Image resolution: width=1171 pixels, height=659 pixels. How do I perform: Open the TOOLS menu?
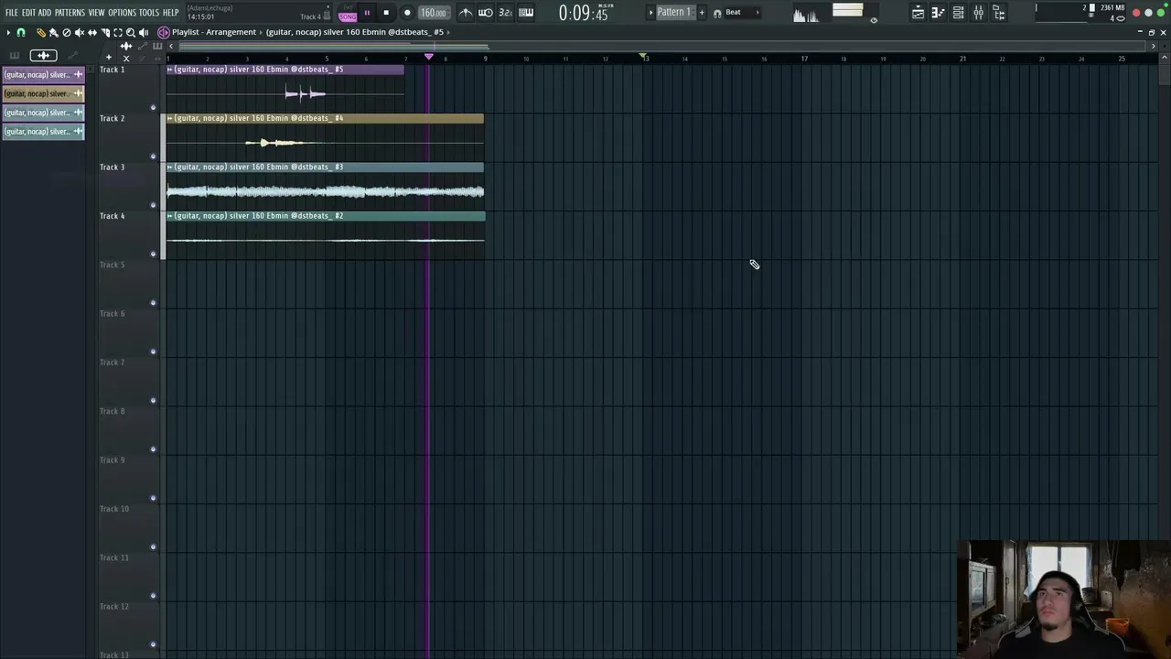tap(149, 13)
